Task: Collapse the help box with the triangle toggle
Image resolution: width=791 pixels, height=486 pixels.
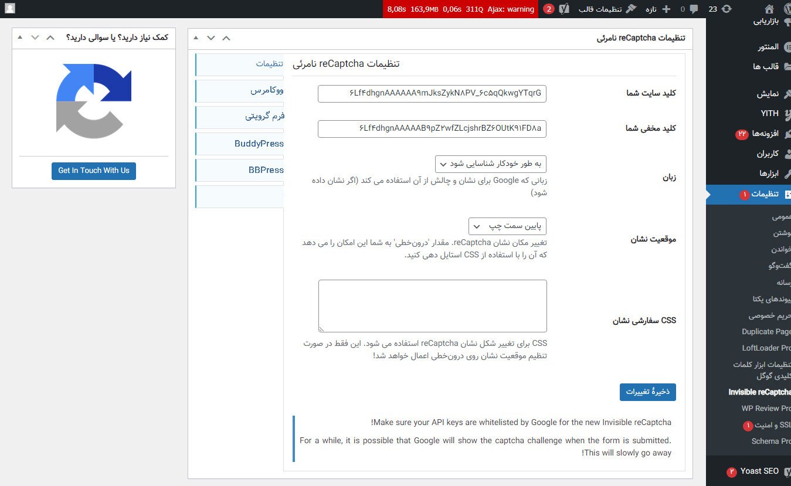Action: point(20,38)
